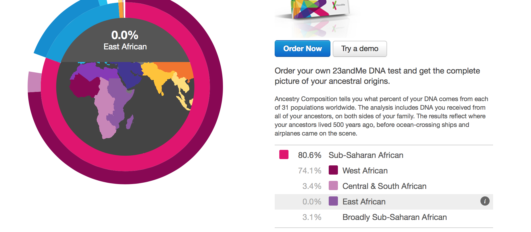Click the Central & South African swatch

pyautogui.click(x=333, y=186)
